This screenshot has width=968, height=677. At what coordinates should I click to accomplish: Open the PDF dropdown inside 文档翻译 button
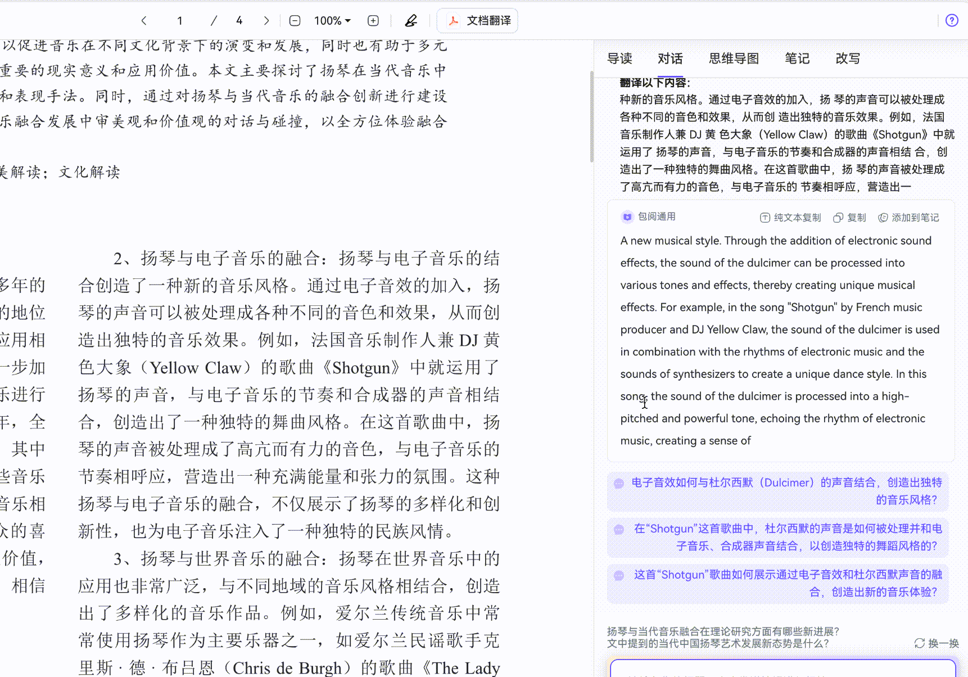click(x=455, y=21)
